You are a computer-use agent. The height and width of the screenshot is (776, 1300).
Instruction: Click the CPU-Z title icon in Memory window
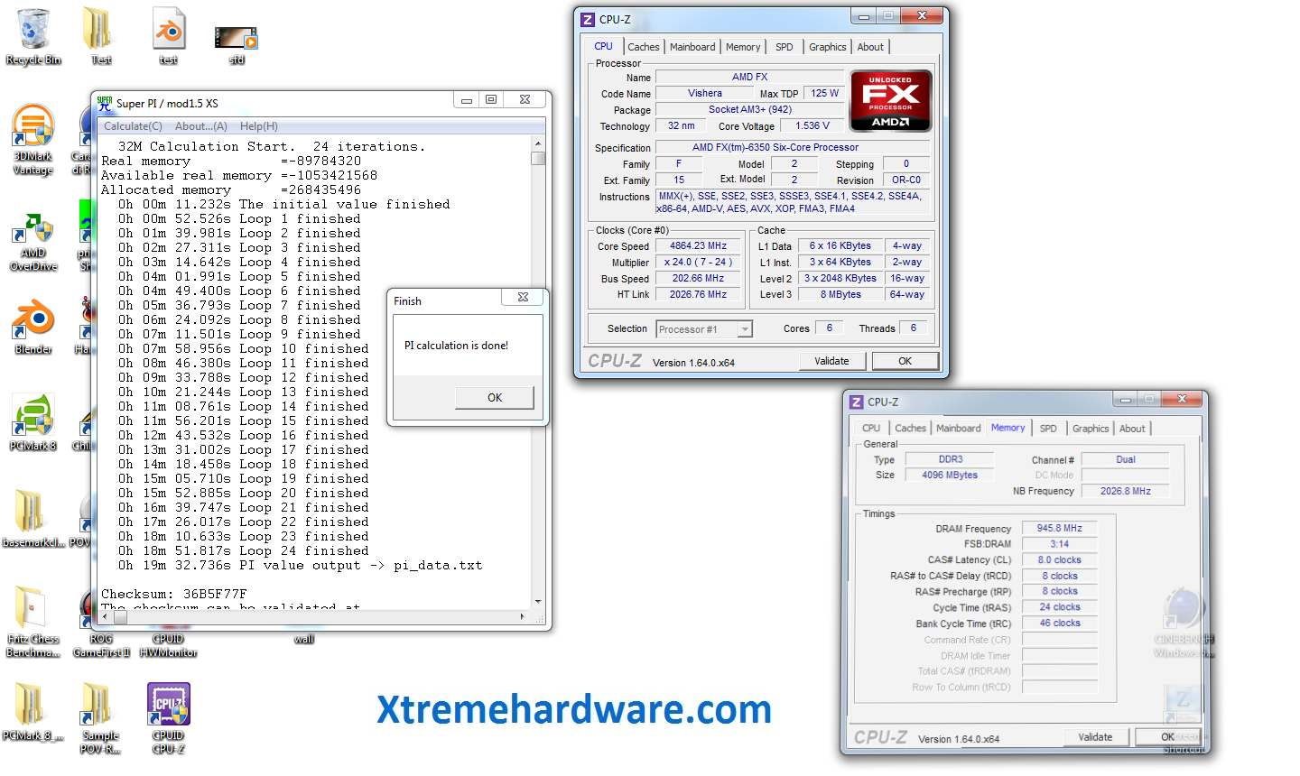click(857, 402)
